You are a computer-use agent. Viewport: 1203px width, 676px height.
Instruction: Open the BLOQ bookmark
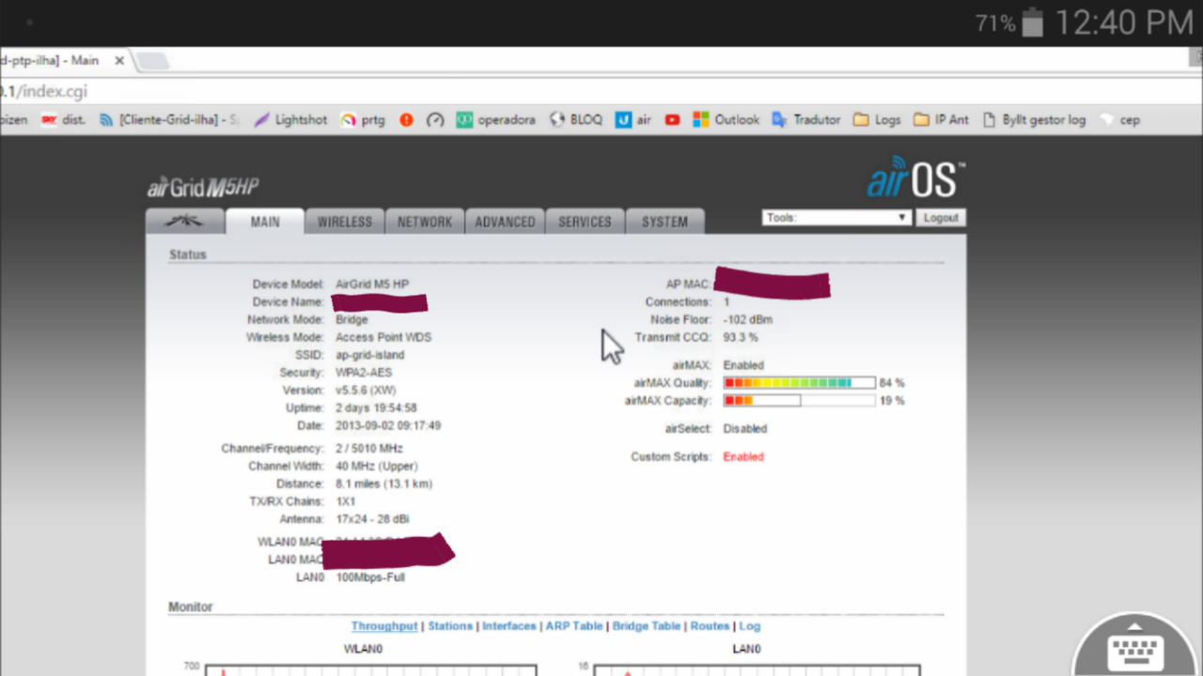576,120
